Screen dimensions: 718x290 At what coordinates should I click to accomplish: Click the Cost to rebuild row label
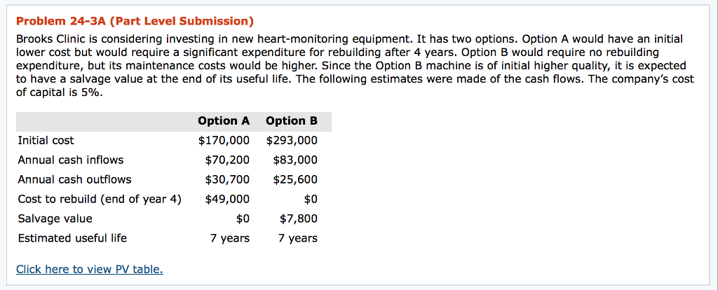click(100, 199)
